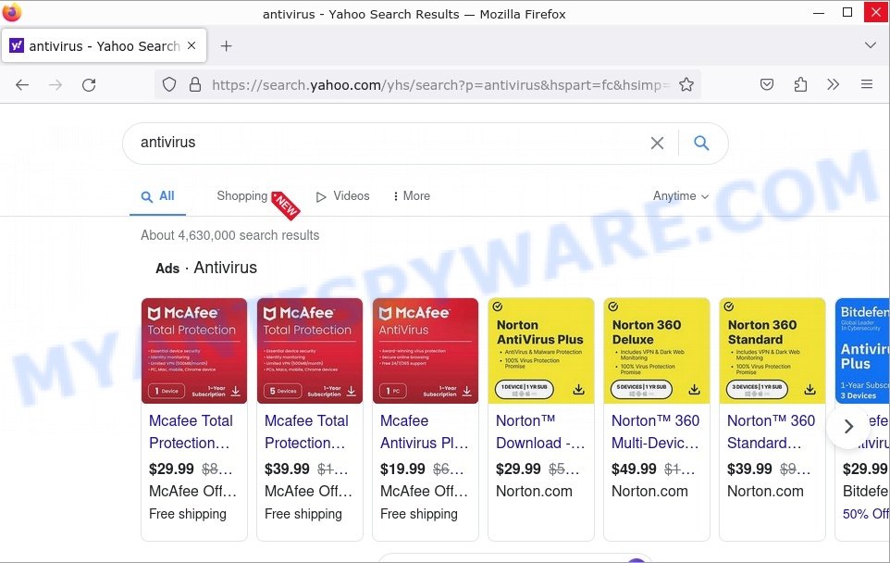
Task: Open the More search categories menu
Action: click(x=412, y=196)
